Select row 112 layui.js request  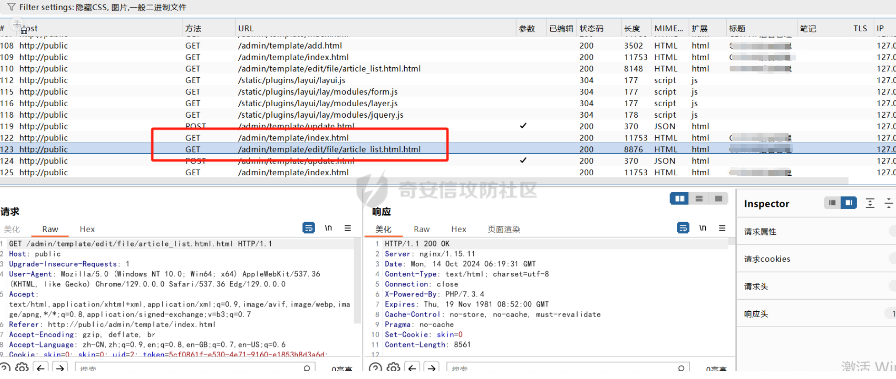(x=448, y=80)
